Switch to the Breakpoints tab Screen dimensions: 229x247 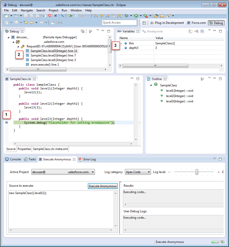[153, 31]
